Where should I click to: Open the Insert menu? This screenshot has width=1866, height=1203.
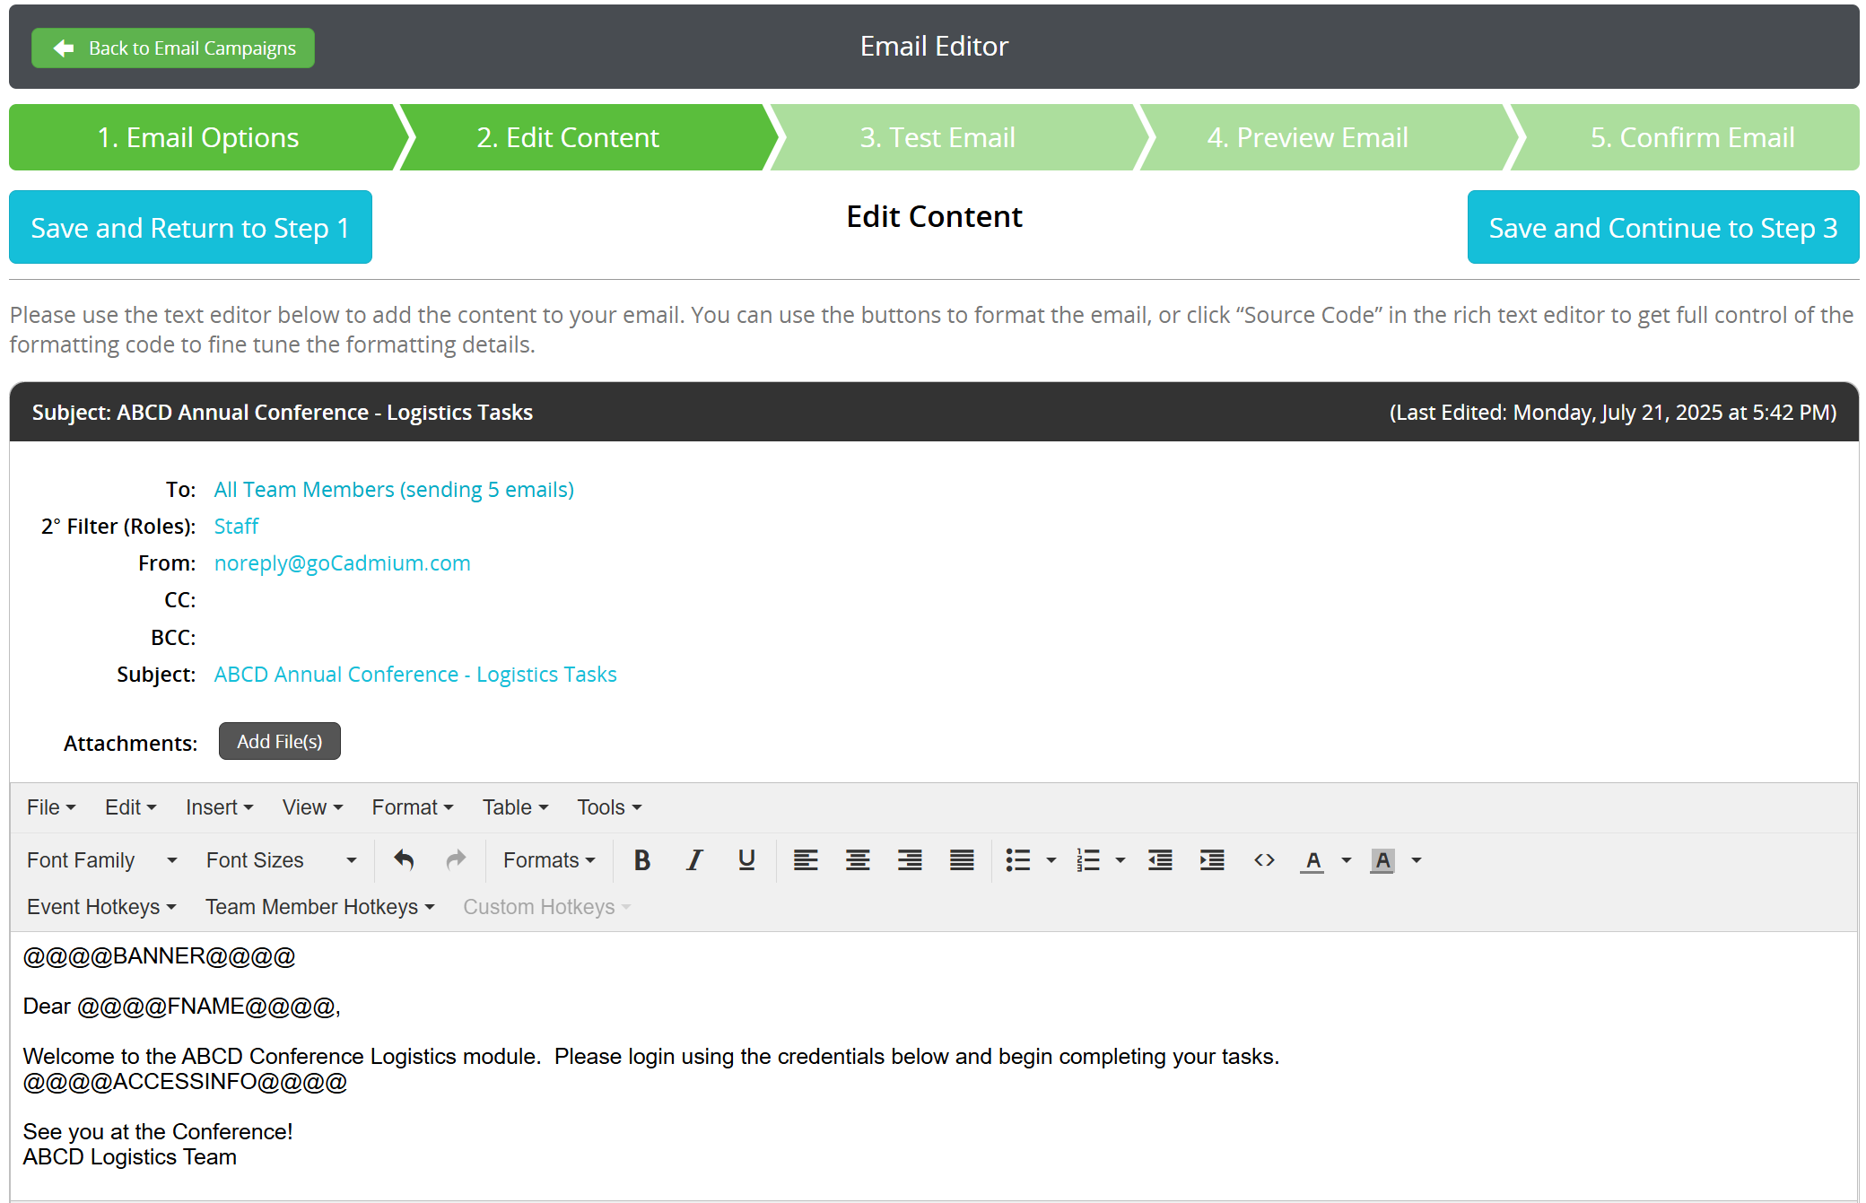coord(219,807)
